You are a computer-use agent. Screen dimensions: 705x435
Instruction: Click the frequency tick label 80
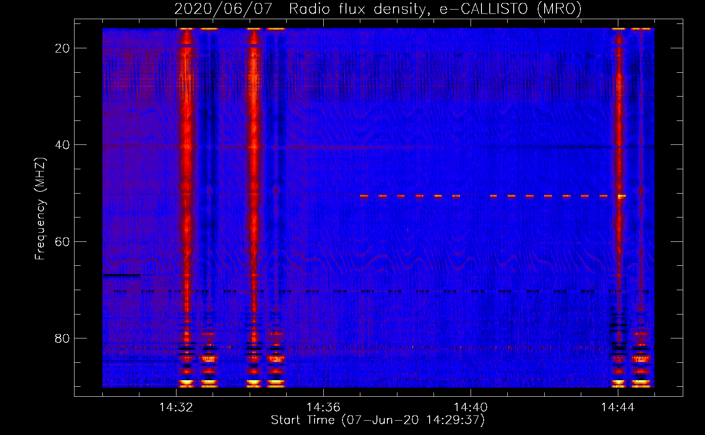click(63, 338)
